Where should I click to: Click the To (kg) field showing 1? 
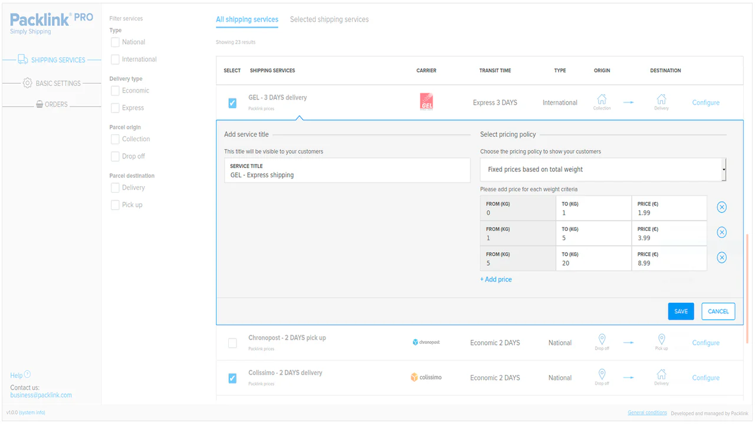(x=593, y=208)
